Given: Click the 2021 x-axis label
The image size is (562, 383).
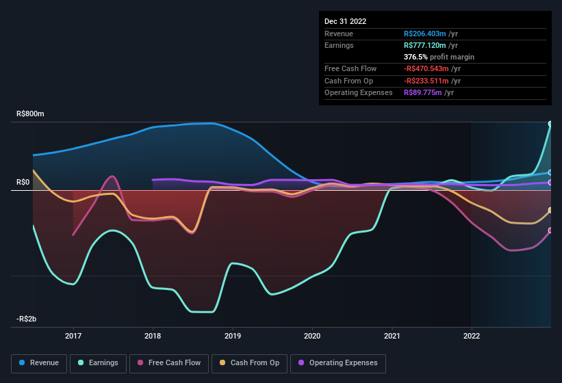Looking at the screenshot, I should 392,336.
